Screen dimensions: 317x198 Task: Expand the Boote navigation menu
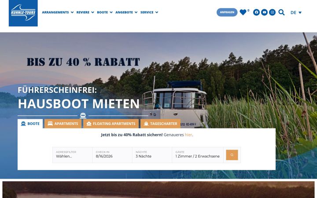click(x=105, y=12)
